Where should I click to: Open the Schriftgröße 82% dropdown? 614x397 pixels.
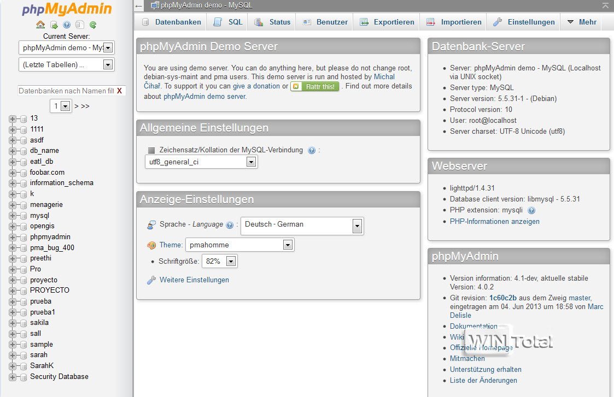pos(220,261)
